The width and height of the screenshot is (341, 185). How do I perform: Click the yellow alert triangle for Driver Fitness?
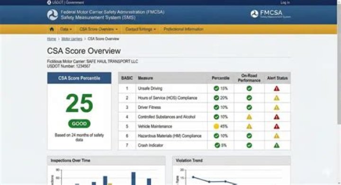(277, 108)
